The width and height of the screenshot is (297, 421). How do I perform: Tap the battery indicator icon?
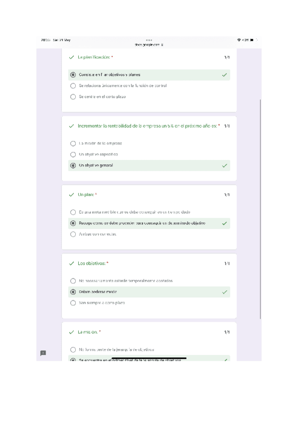tap(252, 40)
